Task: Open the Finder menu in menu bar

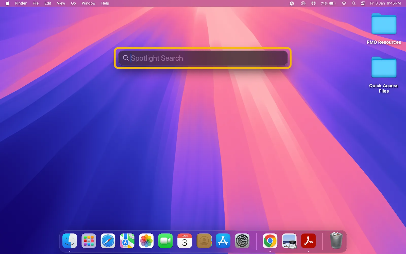Action: coord(21,3)
